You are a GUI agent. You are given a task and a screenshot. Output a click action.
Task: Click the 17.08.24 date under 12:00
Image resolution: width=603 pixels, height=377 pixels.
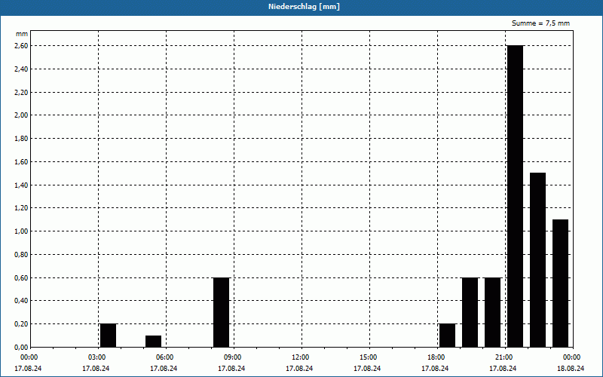299,369
